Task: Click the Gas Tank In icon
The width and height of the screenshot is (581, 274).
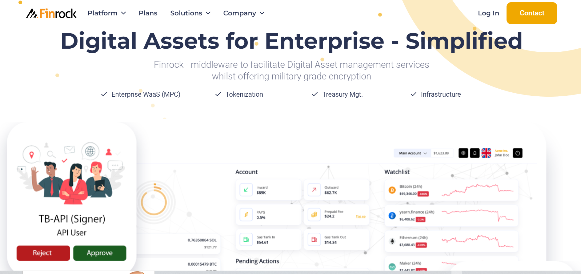Action: tap(246, 240)
